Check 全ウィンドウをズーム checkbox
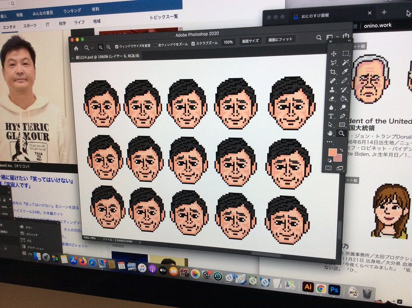The image size is (412, 308). tap(156, 45)
